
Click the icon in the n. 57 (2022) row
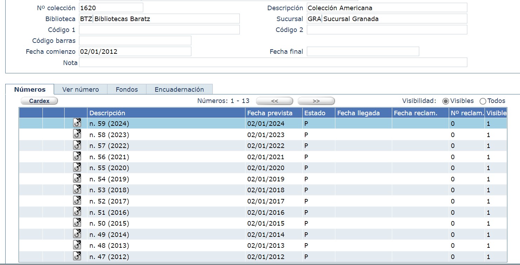click(77, 145)
